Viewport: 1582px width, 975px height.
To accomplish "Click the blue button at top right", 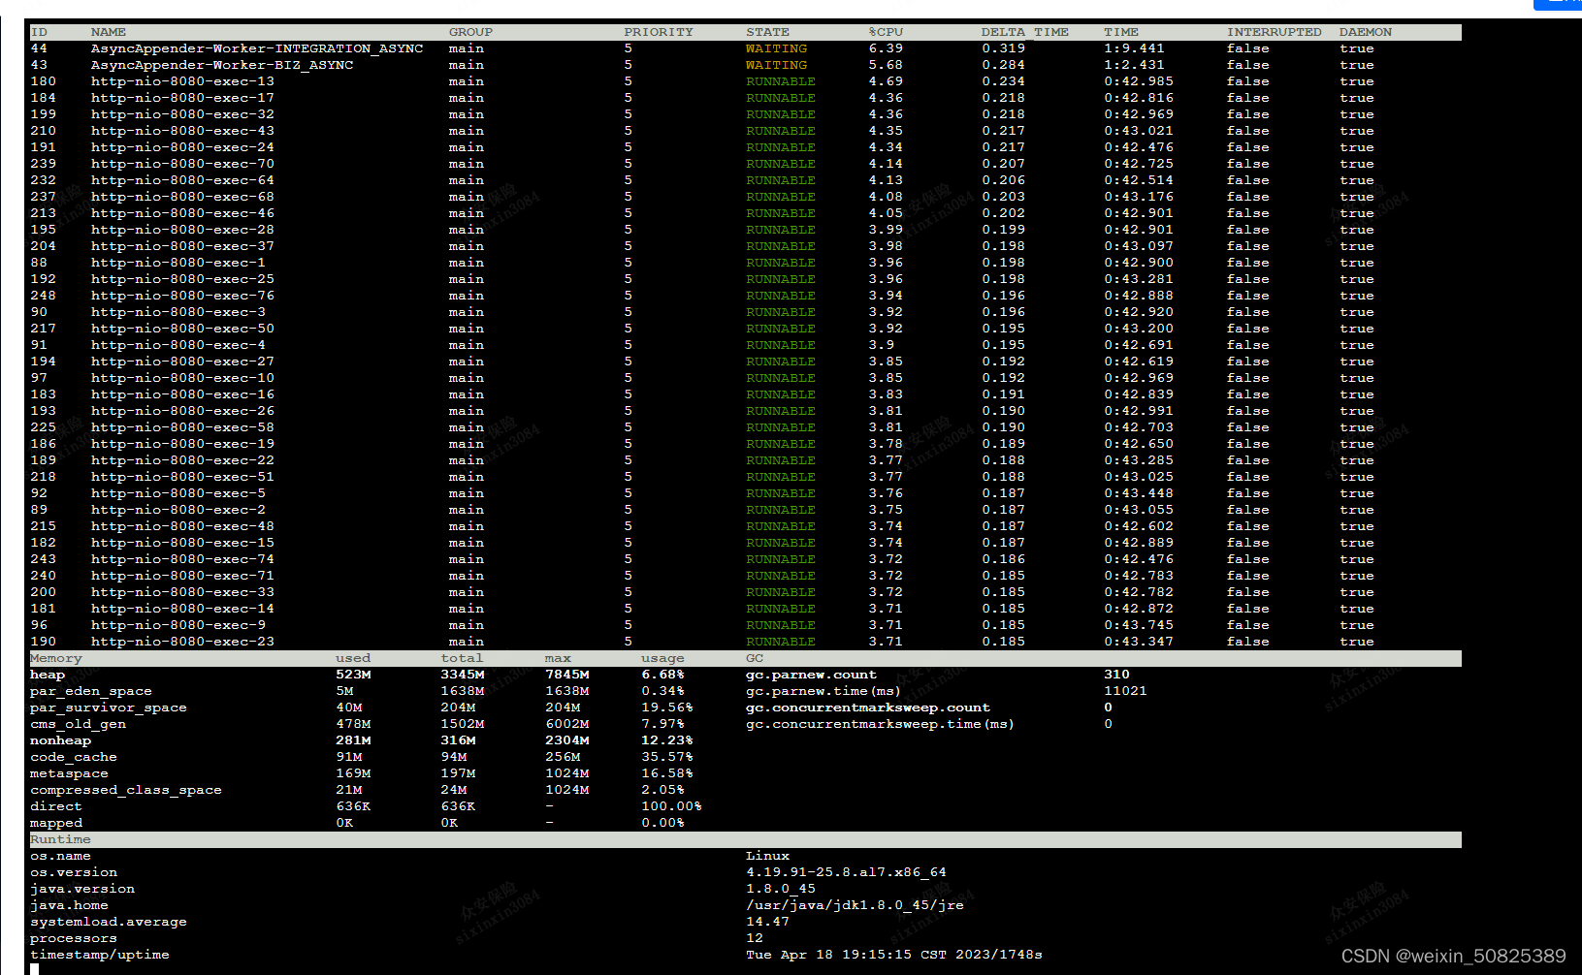I will (1558, 5).
